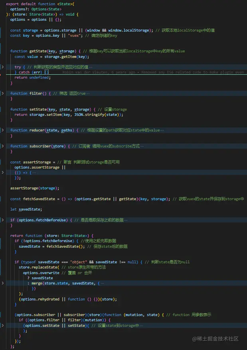
Task: Click 'subscriber' in the function subscriber(store) declaration
Action: [40, 146]
